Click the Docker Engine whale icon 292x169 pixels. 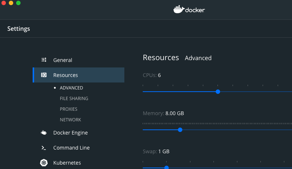44,133
